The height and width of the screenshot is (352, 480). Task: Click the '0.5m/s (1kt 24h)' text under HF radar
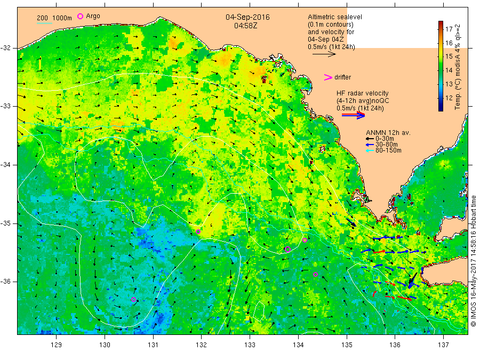coord(360,108)
